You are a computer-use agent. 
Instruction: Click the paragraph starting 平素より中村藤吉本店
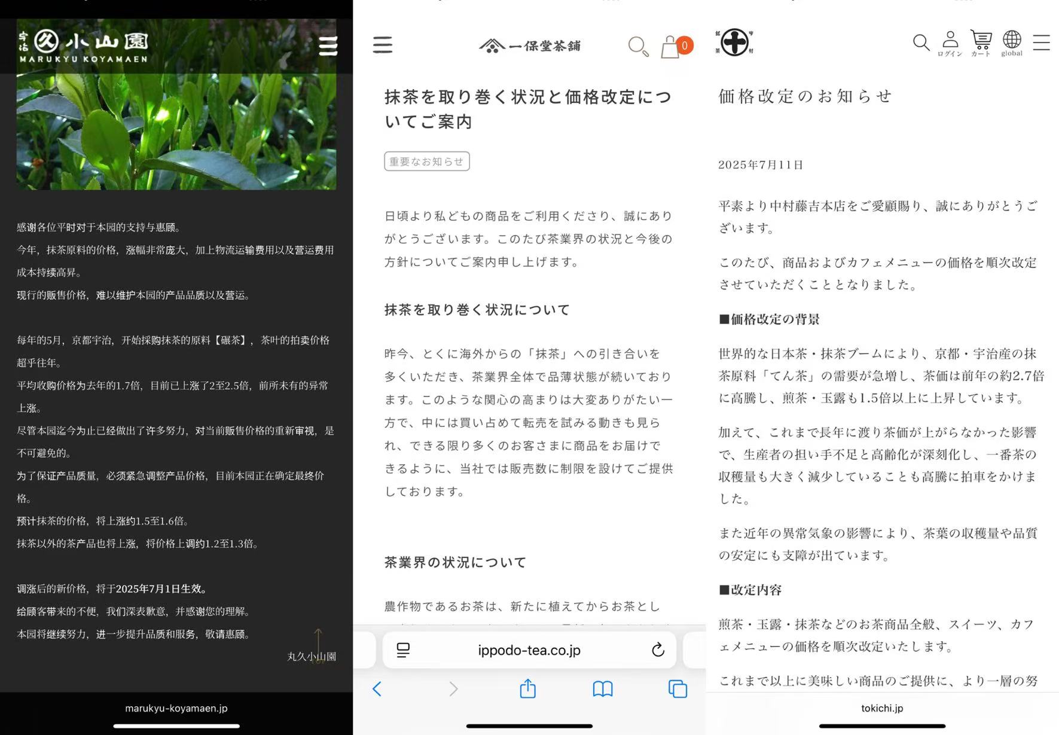[878, 216]
